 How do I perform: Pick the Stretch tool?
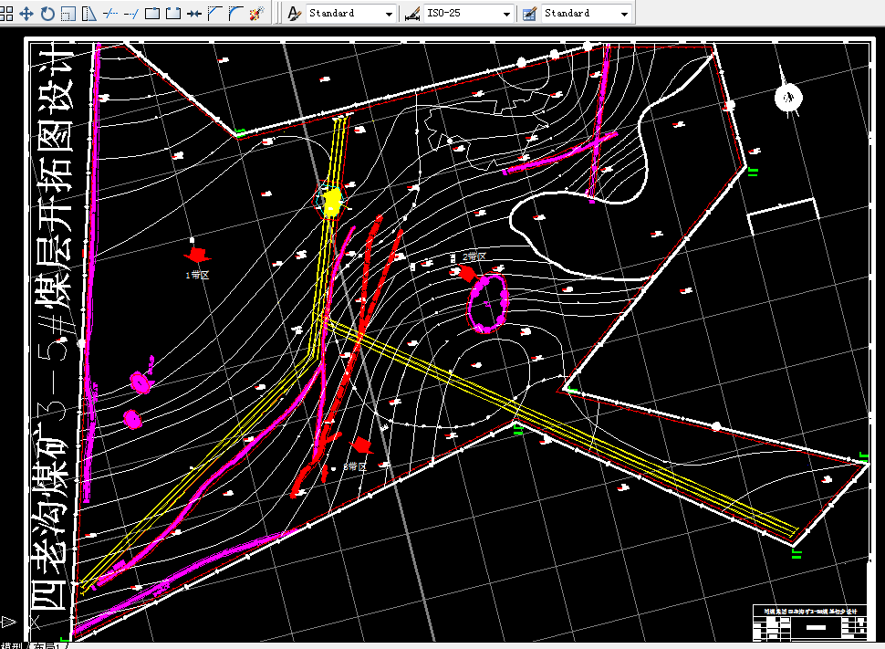coord(89,13)
